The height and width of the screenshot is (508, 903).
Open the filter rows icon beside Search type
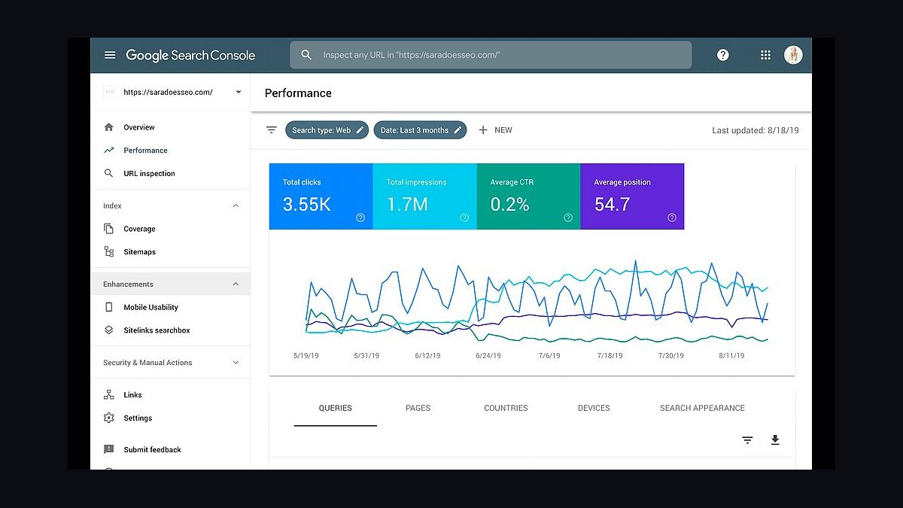(272, 130)
